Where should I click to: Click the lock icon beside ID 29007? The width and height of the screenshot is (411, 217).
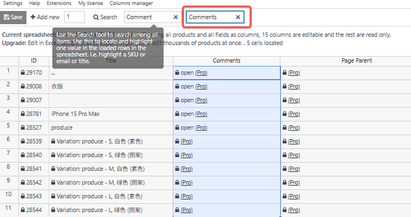(23, 100)
